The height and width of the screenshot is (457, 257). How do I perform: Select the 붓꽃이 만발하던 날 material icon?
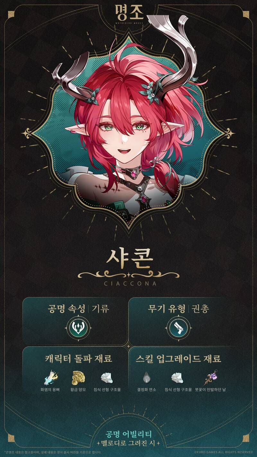[x=210, y=378]
